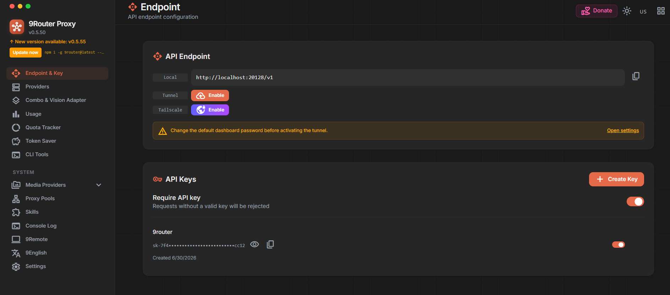Navigate to Usage page
This screenshot has width=670, height=295.
coord(58,114)
